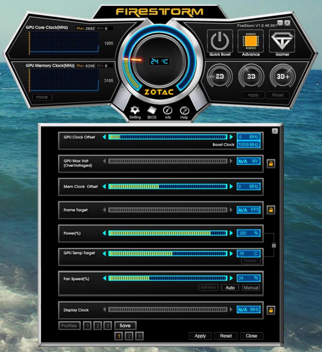Image resolution: width=322 pixels, height=352 pixels.
Task: Open the BIOS icon
Action: pyautogui.click(x=152, y=110)
